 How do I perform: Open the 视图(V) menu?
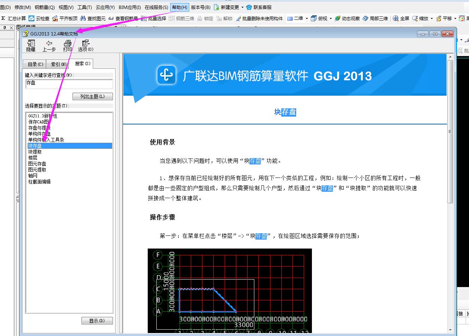click(66, 7)
